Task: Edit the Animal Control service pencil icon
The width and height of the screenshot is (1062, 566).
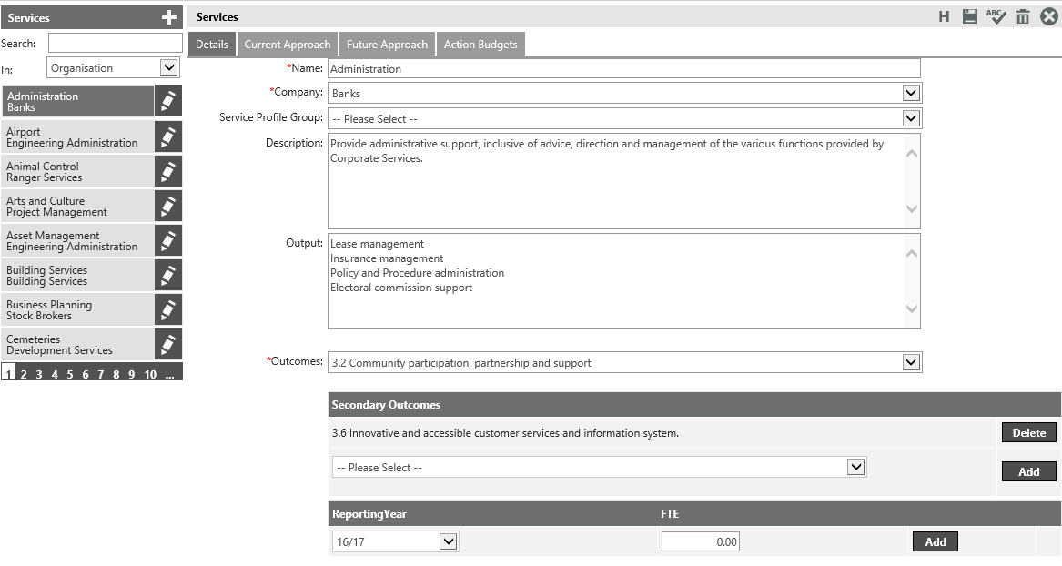Action: pos(168,171)
